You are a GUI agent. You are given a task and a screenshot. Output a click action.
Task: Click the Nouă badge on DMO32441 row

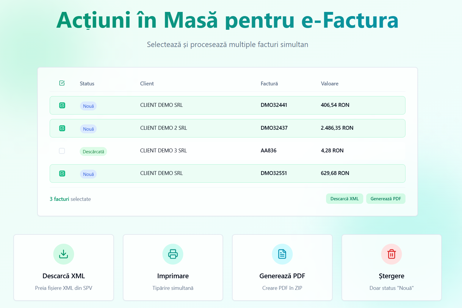coord(88,106)
